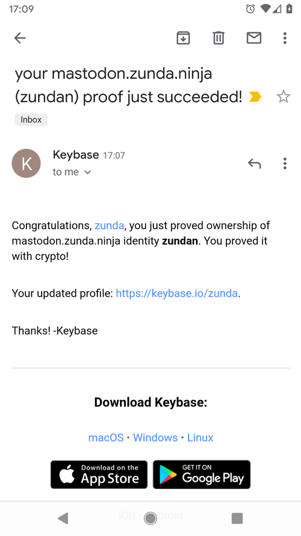The image size is (301, 536).
Task: Open the message options three-dot menu
Action: coord(285,163)
